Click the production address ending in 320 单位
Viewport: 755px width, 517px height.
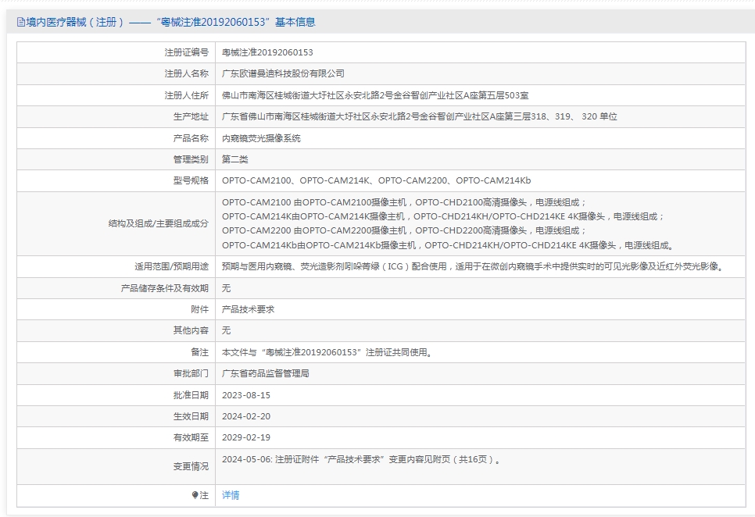click(x=419, y=116)
